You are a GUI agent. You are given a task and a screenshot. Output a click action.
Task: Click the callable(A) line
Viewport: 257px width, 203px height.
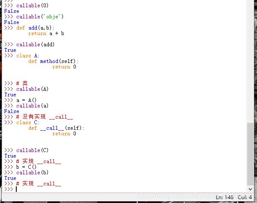(33, 89)
